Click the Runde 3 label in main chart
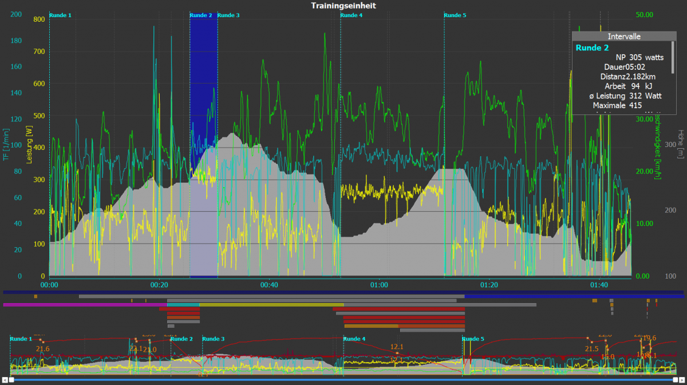 229,15
